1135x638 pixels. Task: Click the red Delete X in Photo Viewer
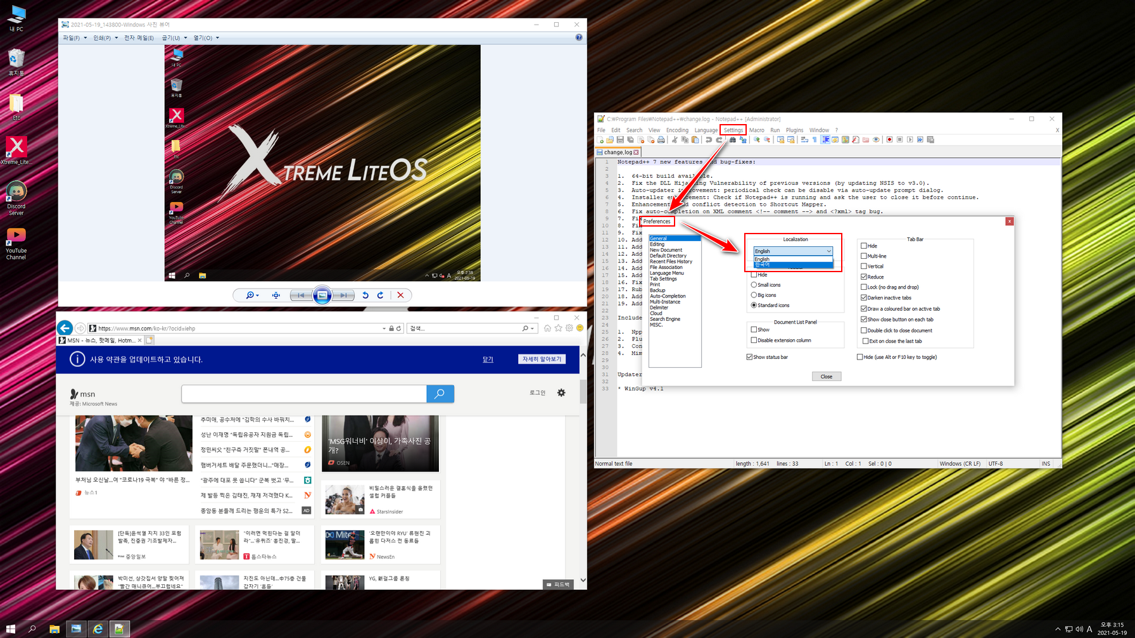click(x=400, y=295)
